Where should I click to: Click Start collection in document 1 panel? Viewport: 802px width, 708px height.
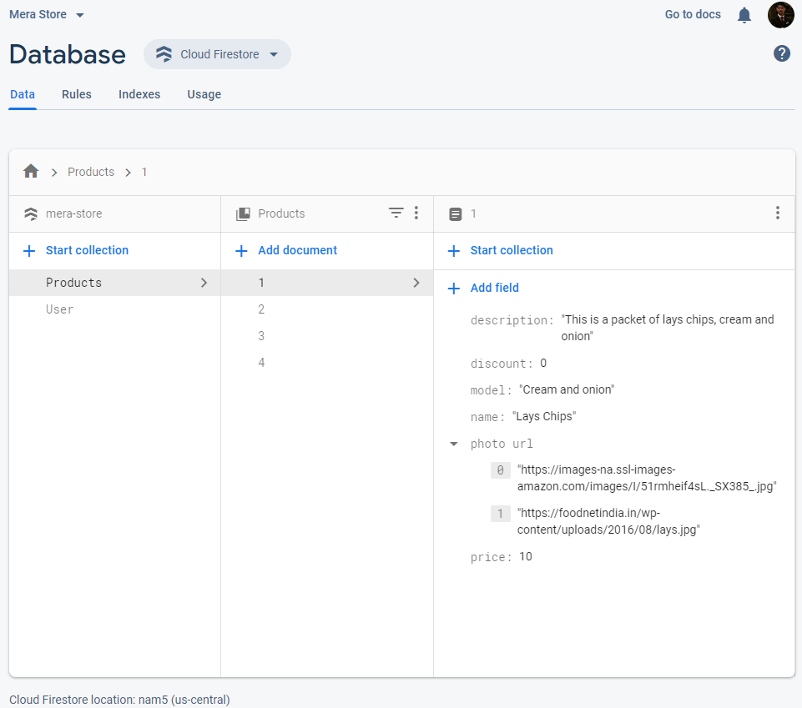(512, 250)
